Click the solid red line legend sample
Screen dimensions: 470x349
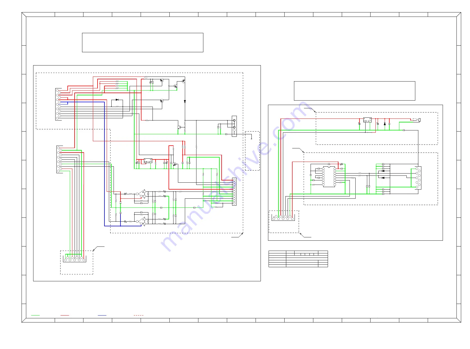point(65,315)
